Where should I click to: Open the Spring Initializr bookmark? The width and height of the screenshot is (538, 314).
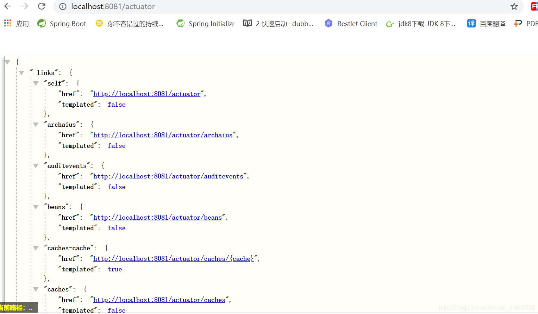[206, 24]
